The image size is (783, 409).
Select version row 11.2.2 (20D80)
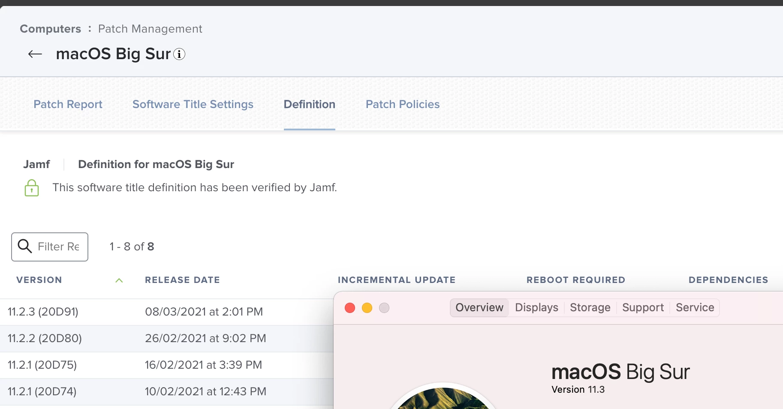(166, 339)
